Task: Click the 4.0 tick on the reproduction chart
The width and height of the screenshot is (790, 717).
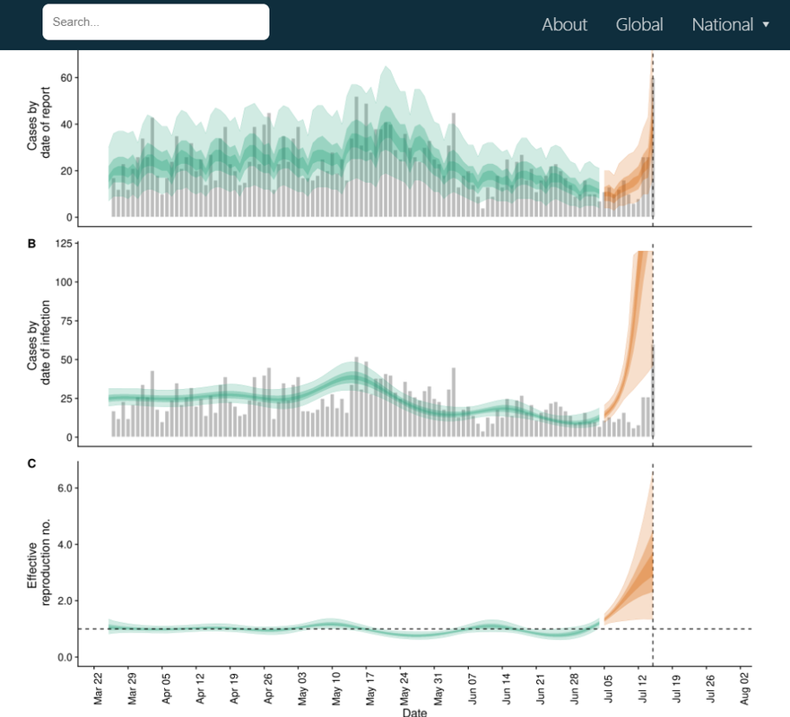Action: [x=65, y=544]
